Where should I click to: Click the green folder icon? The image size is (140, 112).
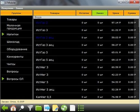[x=39, y=108]
